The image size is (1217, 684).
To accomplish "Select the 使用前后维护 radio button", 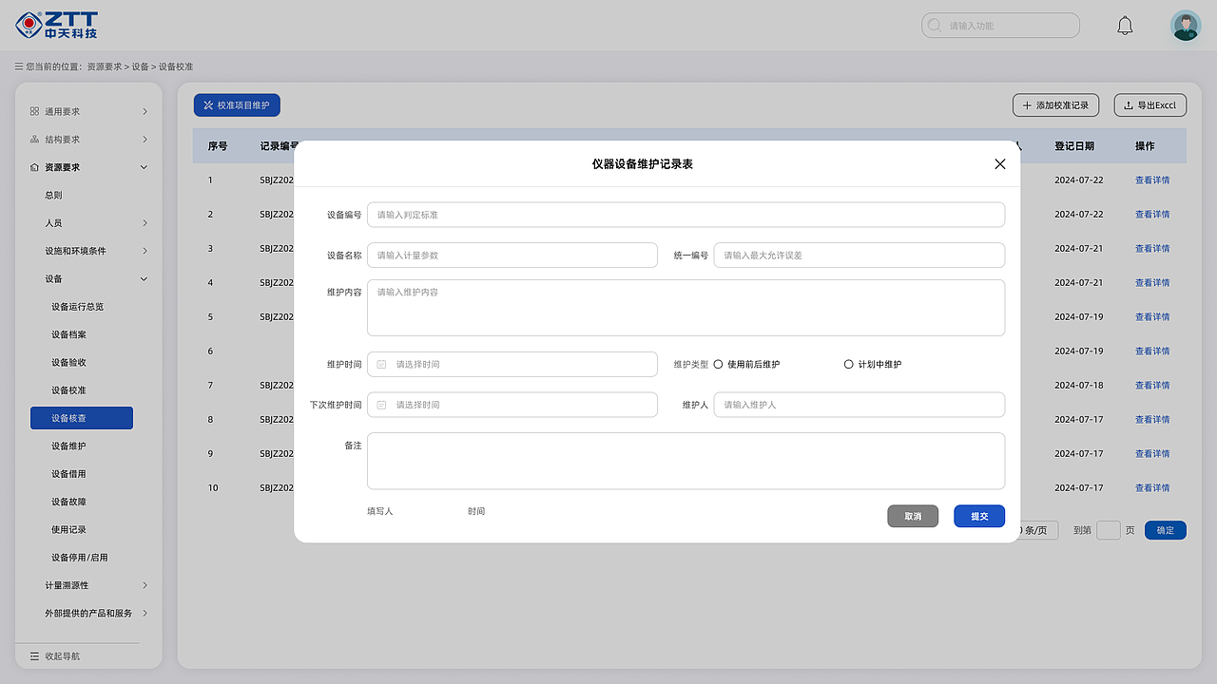I will point(720,364).
